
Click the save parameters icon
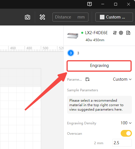click(87, 79)
